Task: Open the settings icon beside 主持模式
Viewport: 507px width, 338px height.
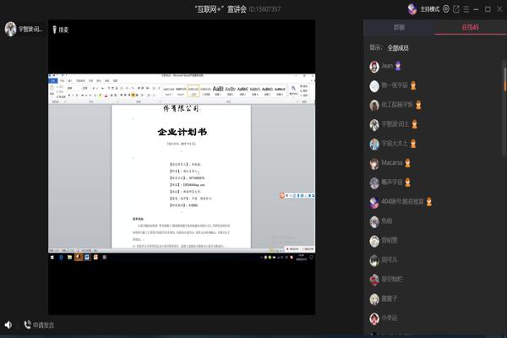Action: click(x=446, y=8)
